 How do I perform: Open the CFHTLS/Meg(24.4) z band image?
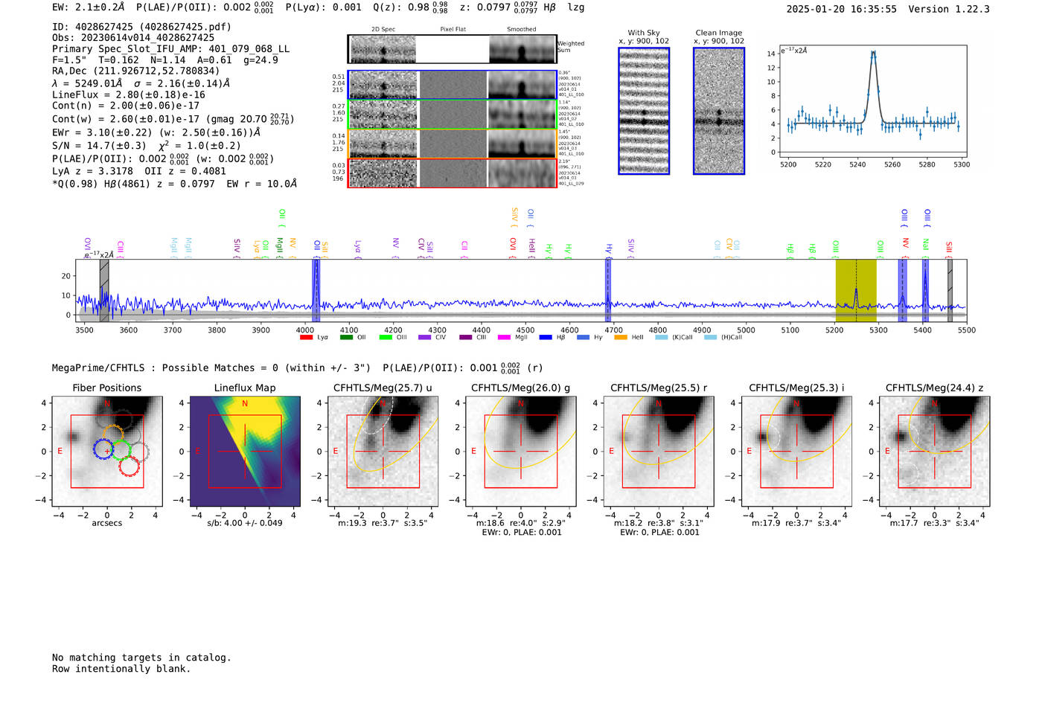click(935, 452)
